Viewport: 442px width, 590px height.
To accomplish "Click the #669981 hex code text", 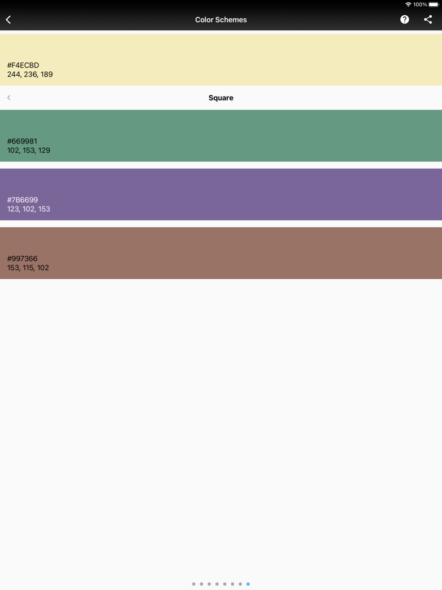I will click(x=22, y=141).
